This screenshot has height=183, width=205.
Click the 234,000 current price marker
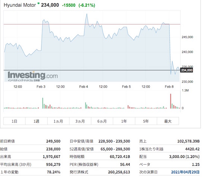(187, 70)
